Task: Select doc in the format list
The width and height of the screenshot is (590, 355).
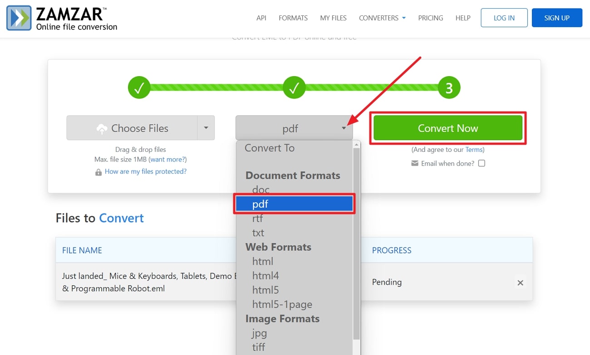Action: (261, 190)
